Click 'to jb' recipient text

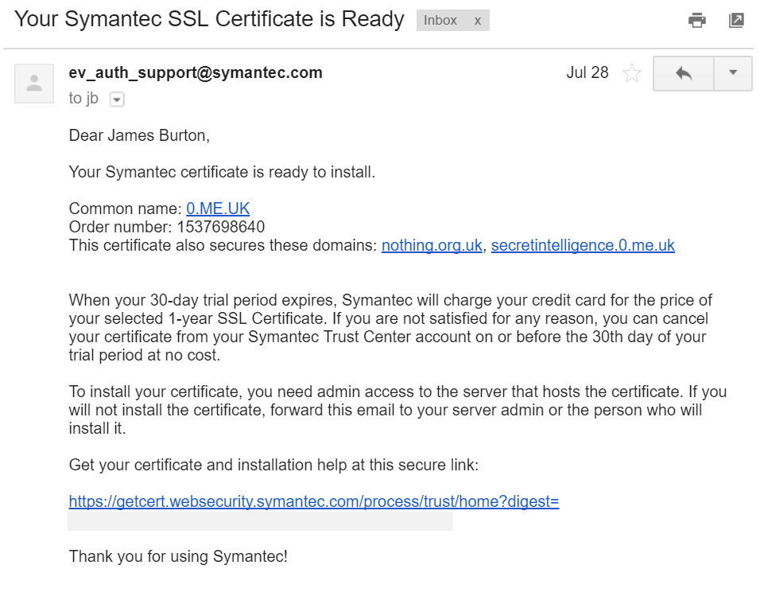pos(83,99)
